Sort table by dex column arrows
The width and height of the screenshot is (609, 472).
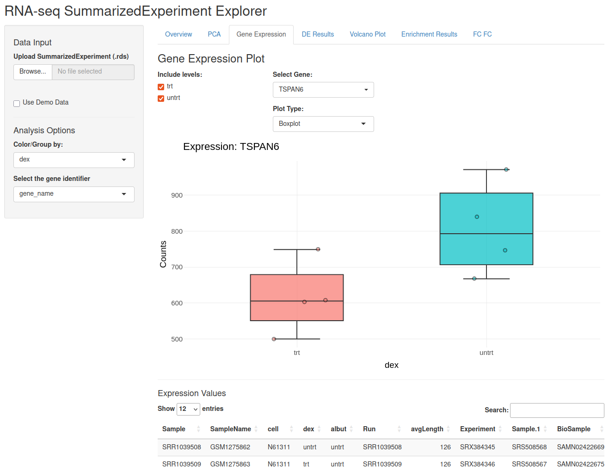tap(319, 429)
